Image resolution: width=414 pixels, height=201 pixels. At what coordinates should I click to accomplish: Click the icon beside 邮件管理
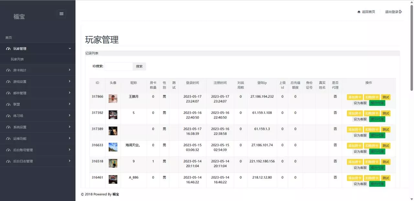pos(8,93)
